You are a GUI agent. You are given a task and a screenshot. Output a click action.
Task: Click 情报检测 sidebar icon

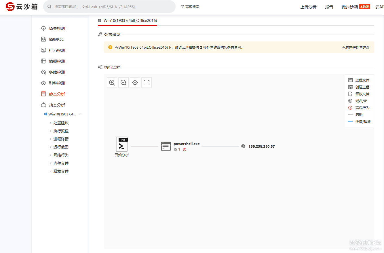tap(43, 61)
